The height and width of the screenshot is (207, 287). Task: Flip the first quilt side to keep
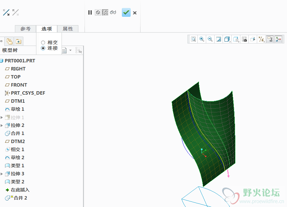6,13
